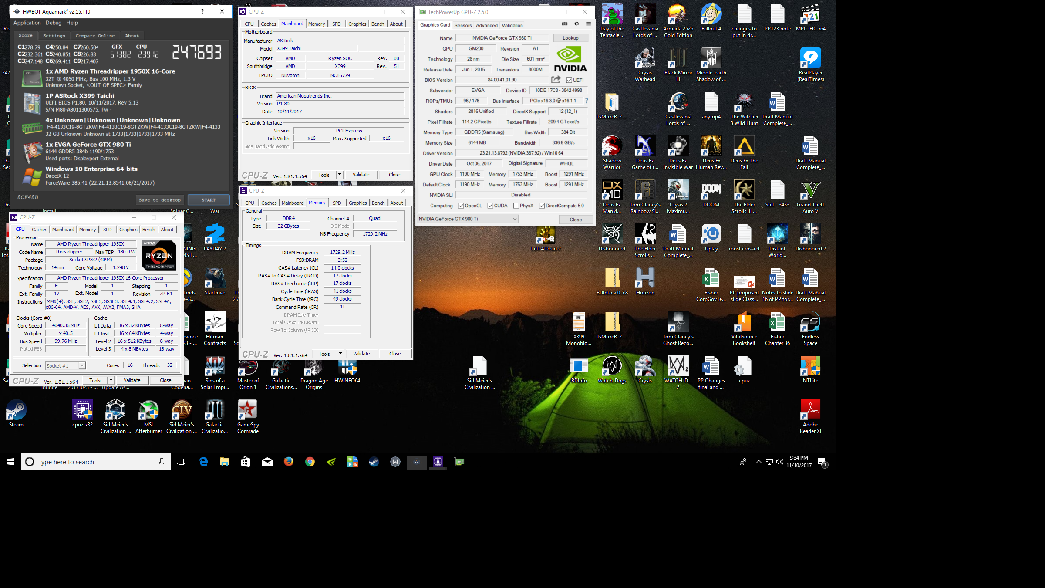Viewport: 1045px width, 588px height.
Task: Click the Chrome icon in the taskbar
Action: click(x=310, y=462)
